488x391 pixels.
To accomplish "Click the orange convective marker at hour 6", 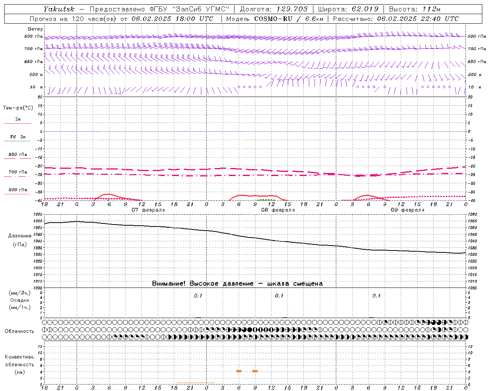I will click(239, 371).
